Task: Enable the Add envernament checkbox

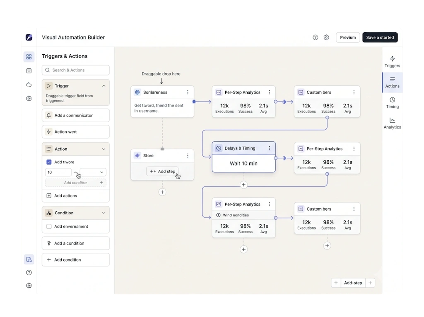Action: pyautogui.click(x=49, y=227)
